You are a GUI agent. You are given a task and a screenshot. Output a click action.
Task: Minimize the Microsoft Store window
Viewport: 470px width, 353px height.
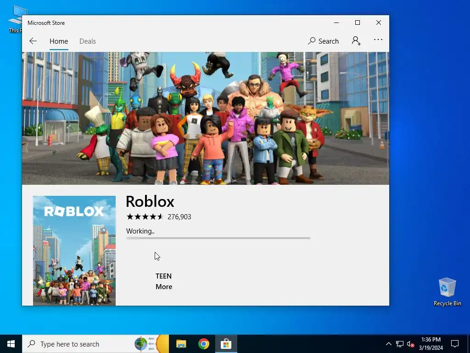click(336, 23)
